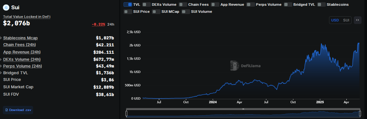367x119 pixels.
Task: Click the $1,027b stablecoins value
Action: coord(105,38)
